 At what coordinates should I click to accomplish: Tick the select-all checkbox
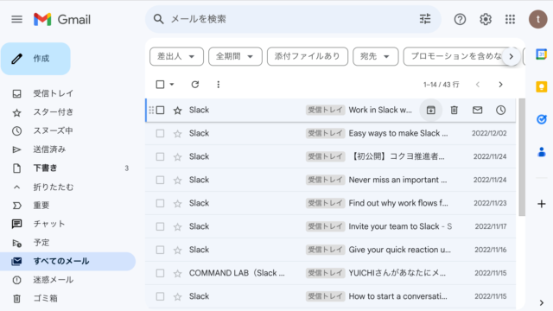[160, 85]
